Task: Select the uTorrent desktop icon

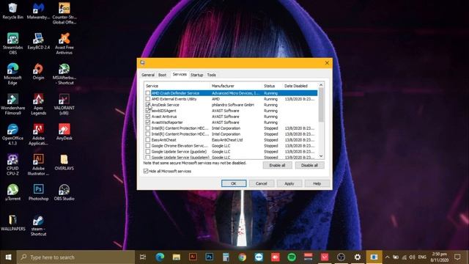Action: coord(12,192)
